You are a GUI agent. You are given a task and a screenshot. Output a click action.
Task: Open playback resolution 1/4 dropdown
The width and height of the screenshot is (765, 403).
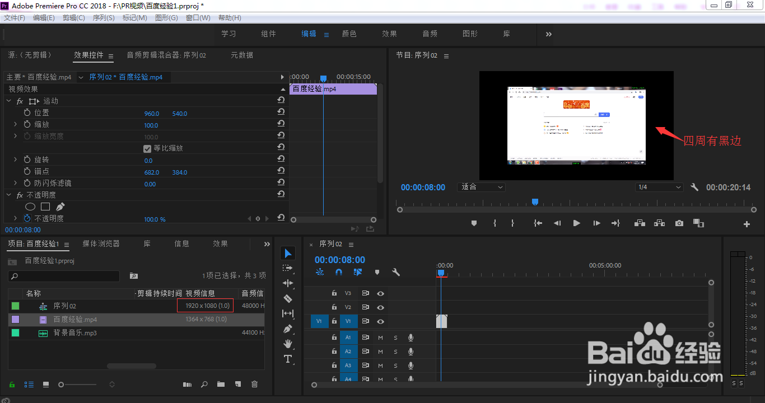coord(660,187)
